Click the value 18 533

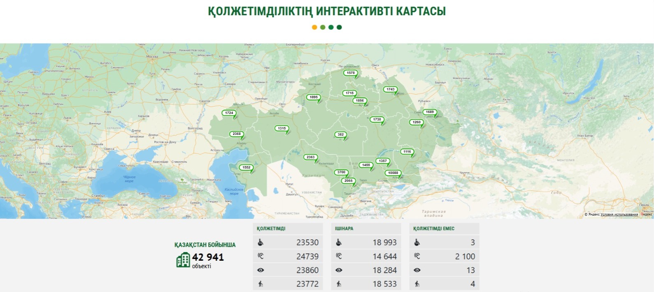[x=385, y=284]
